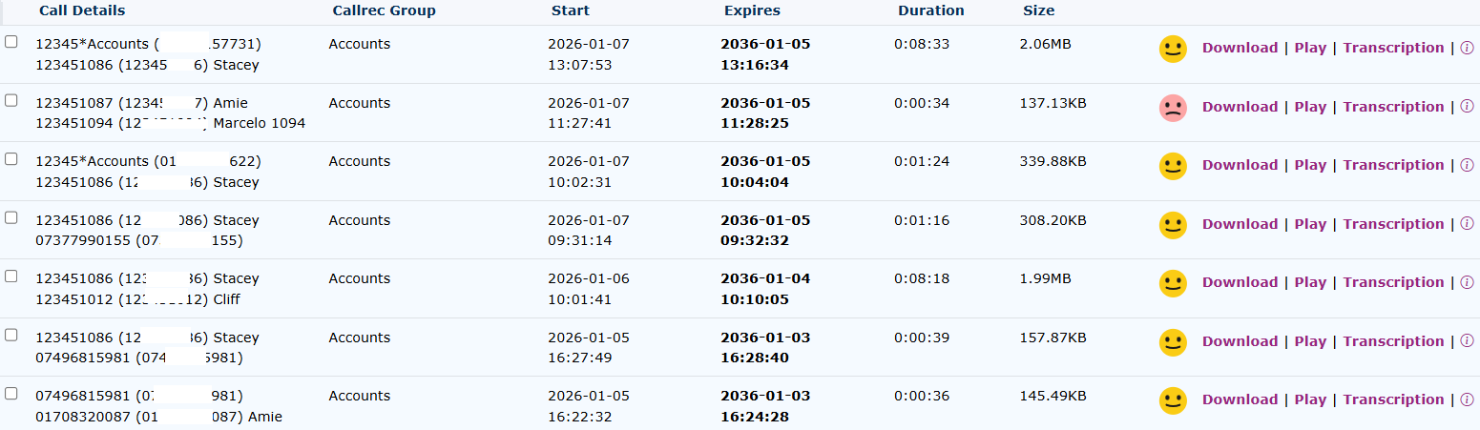Select the checkbox for the Amie–Marcelo call
This screenshot has height=430, width=1480.
pyautogui.click(x=11, y=101)
